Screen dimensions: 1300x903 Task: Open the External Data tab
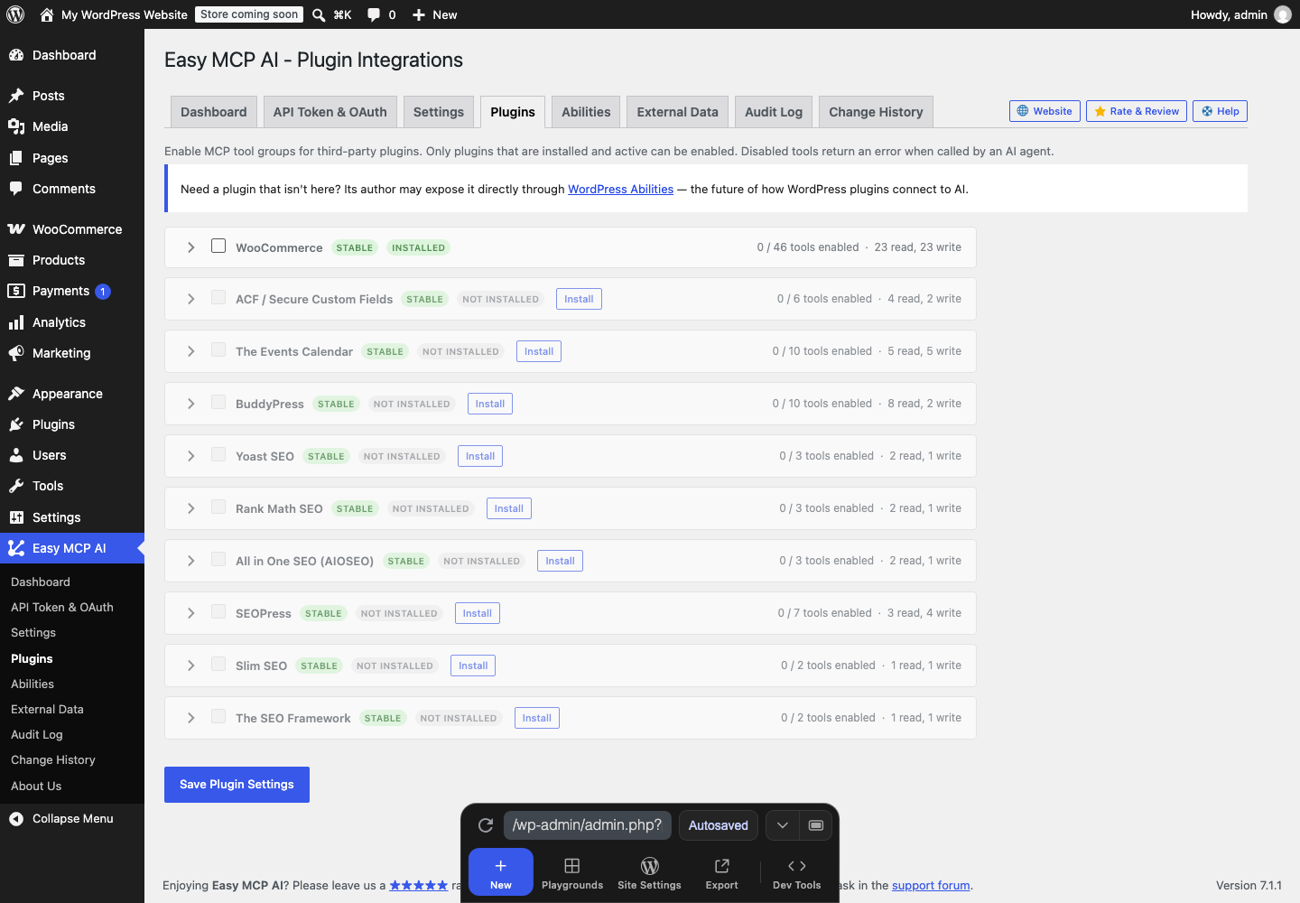(678, 112)
